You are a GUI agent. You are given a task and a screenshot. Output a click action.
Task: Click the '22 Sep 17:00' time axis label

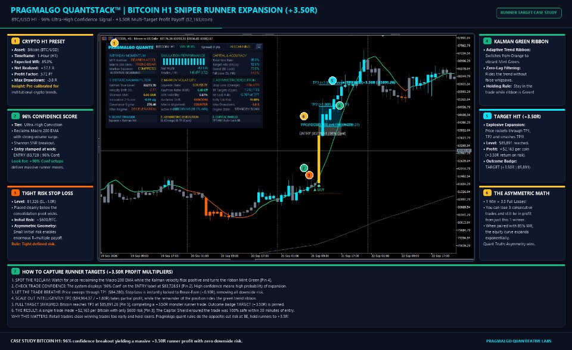[440, 256]
